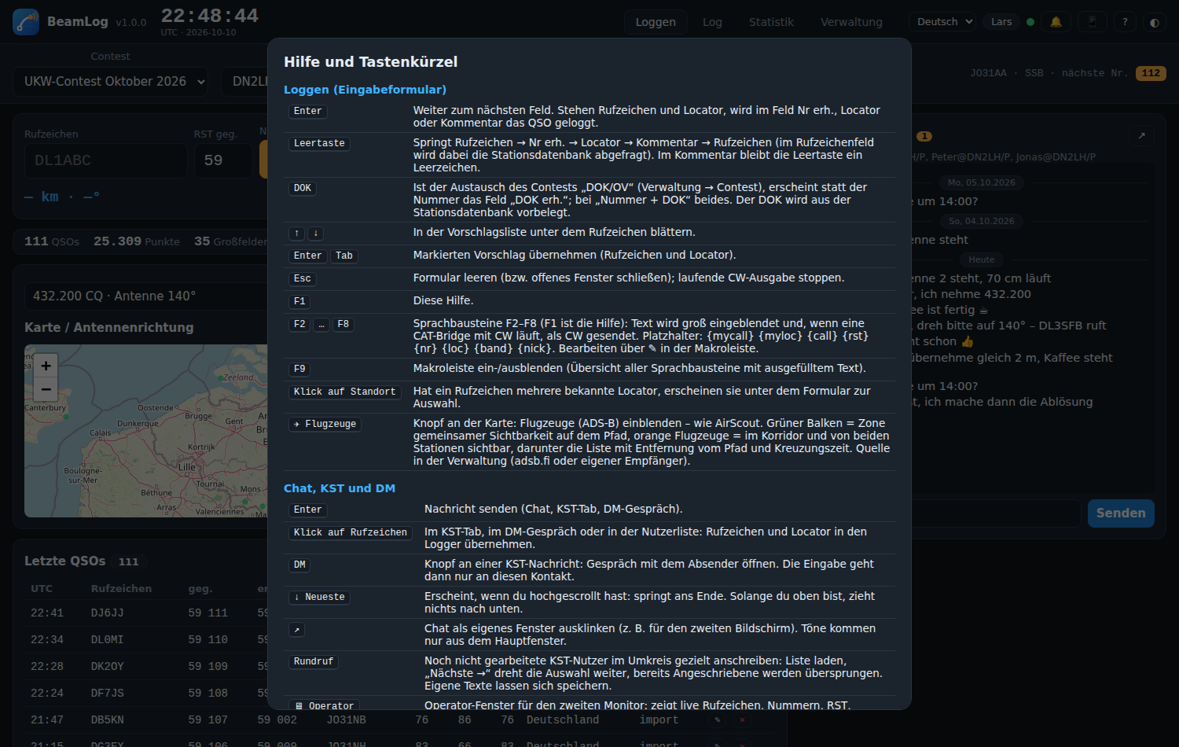Screen dimensions: 1179x747
Task: Delete the DB5KN QSO with red X
Action: click(742, 719)
